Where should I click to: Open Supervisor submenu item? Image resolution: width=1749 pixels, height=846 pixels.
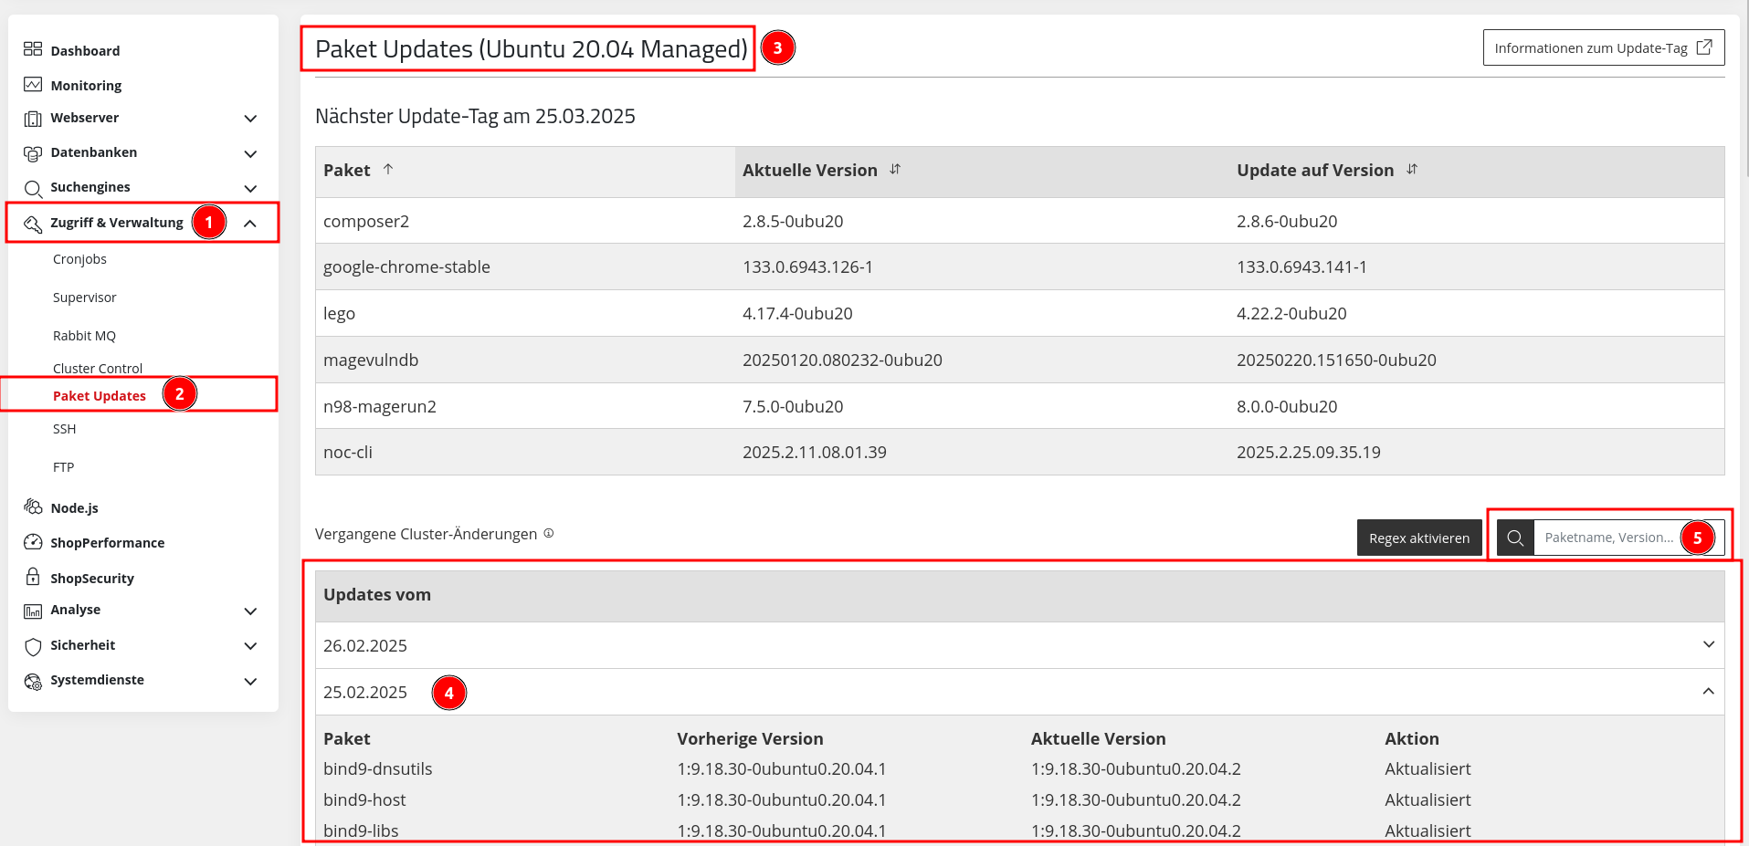(x=84, y=298)
